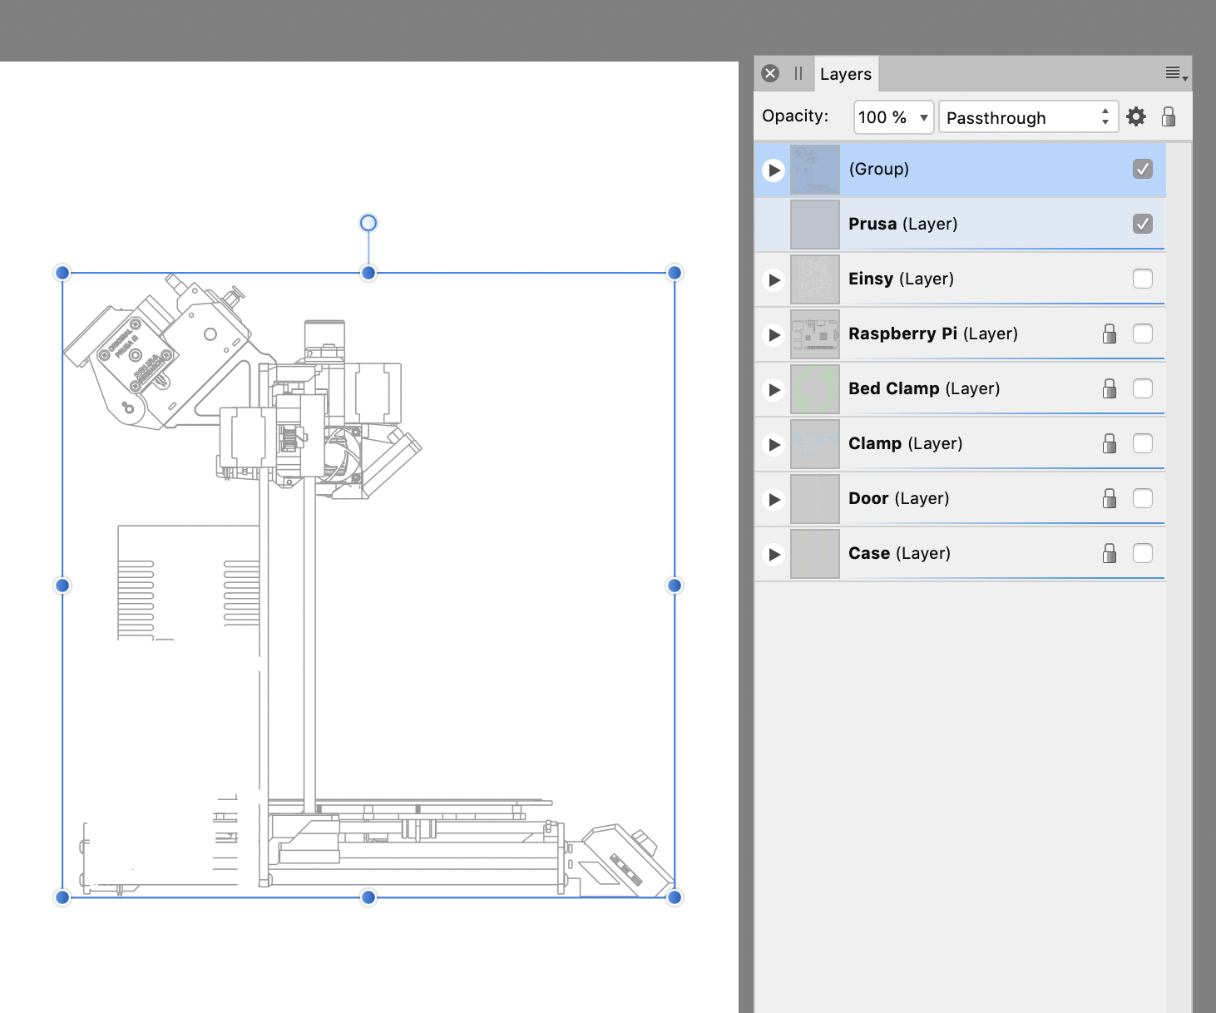Uncheck the Prusa layer visibility
Image resolution: width=1216 pixels, height=1013 pixels.
[1143, 225]
